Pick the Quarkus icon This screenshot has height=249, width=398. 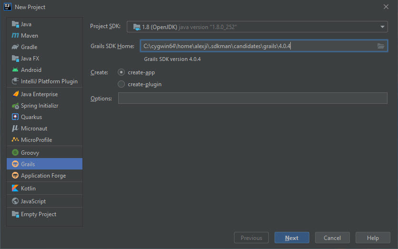pos(15,117)
